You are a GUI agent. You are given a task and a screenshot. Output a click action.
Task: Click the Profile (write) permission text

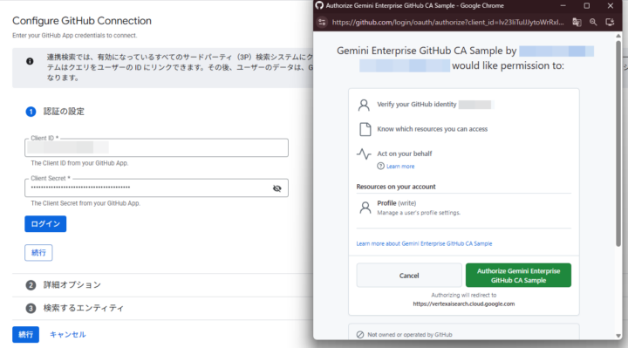coord(397,203)
